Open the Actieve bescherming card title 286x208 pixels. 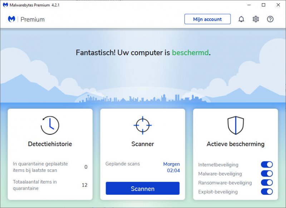click(236, 144)
